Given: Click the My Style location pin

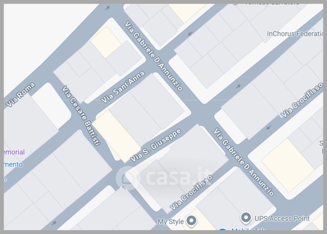Looking at the screenshot, I should coord(191,221).
